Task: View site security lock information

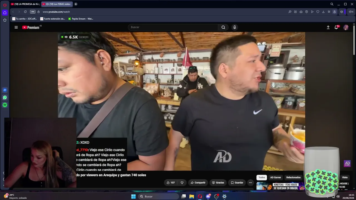Action: coord(39,12)
